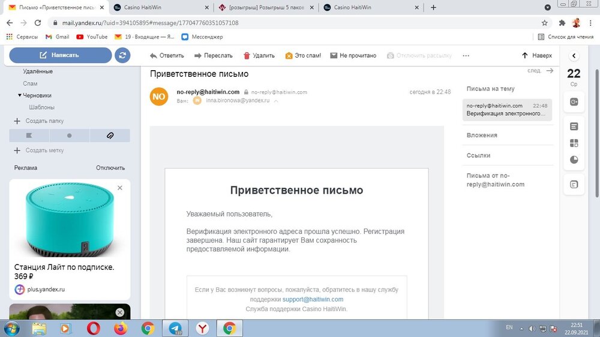The height and width of the screenshot is (337, 600).
Task: Click the support@haitiwin.com email link
Action: (x=313, y=299)
